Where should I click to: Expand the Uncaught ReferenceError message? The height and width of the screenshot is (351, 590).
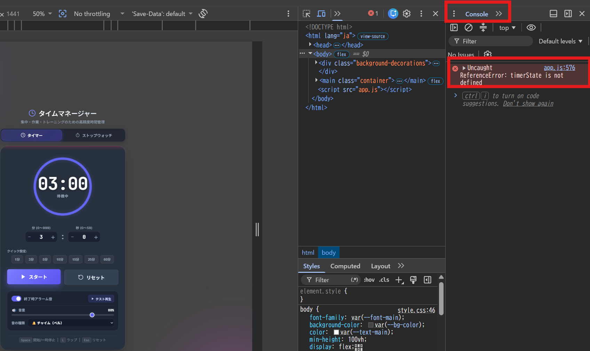pyautogui.click(x=464, y=68)
